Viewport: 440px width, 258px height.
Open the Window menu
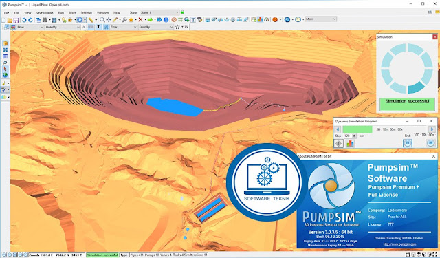coord(102,12)
